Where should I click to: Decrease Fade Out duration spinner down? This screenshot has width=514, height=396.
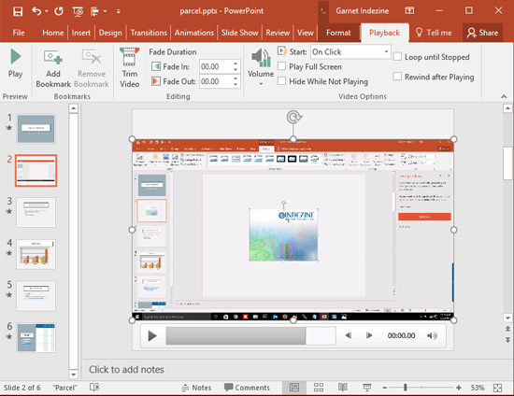pyautogui.click(x=236, y=84)
